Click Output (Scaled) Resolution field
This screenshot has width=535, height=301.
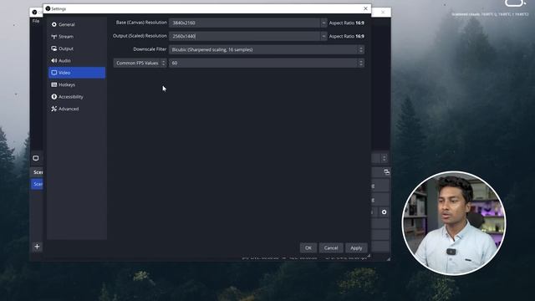244,36
